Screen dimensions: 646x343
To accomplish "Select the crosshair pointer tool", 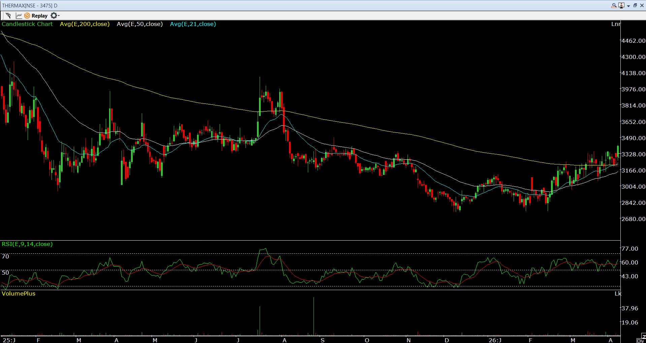I will pyautogui.click(x=8, y=15).
